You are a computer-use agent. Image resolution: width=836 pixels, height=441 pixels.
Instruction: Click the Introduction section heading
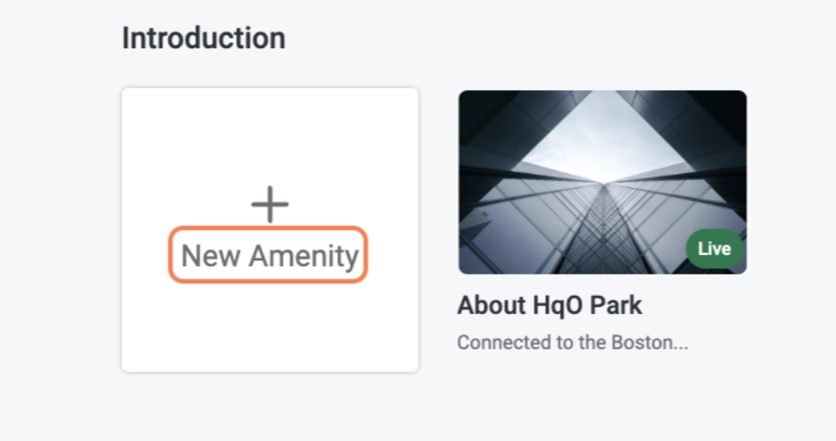(203, 39)
